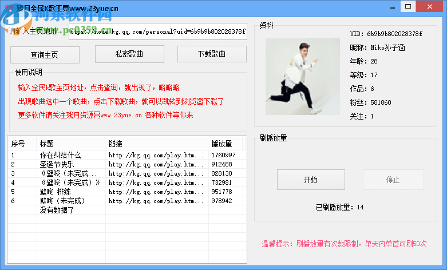
Task: Select song row 圣诞节快乐
Action: click(x=127, y=164)
